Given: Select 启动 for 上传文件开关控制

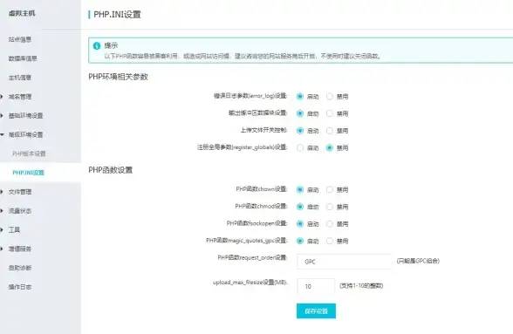Looking at the screenshot, I should pos(300,131).
